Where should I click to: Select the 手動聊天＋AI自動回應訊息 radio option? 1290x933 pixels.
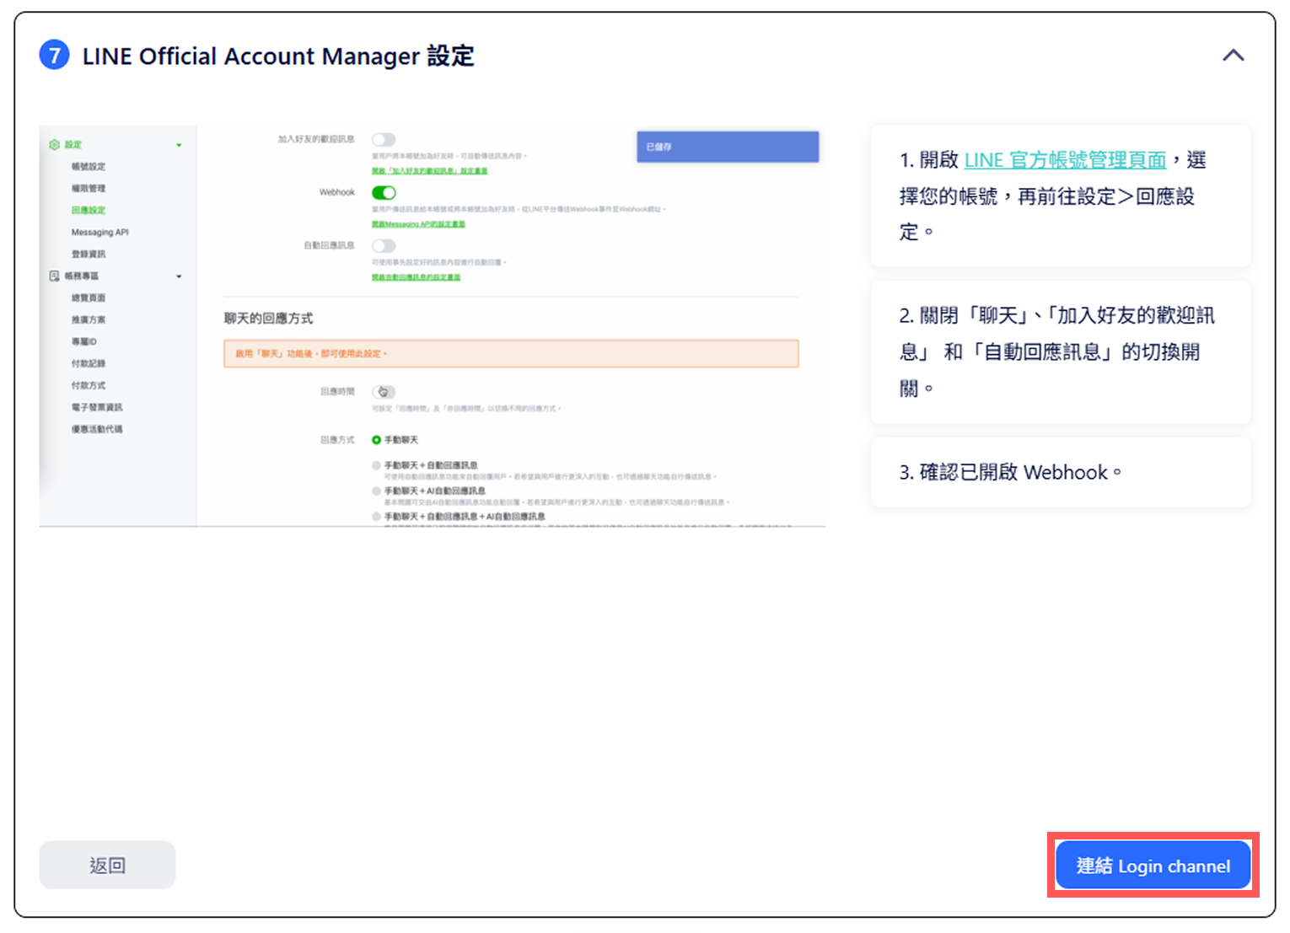(x=376, y=491)
